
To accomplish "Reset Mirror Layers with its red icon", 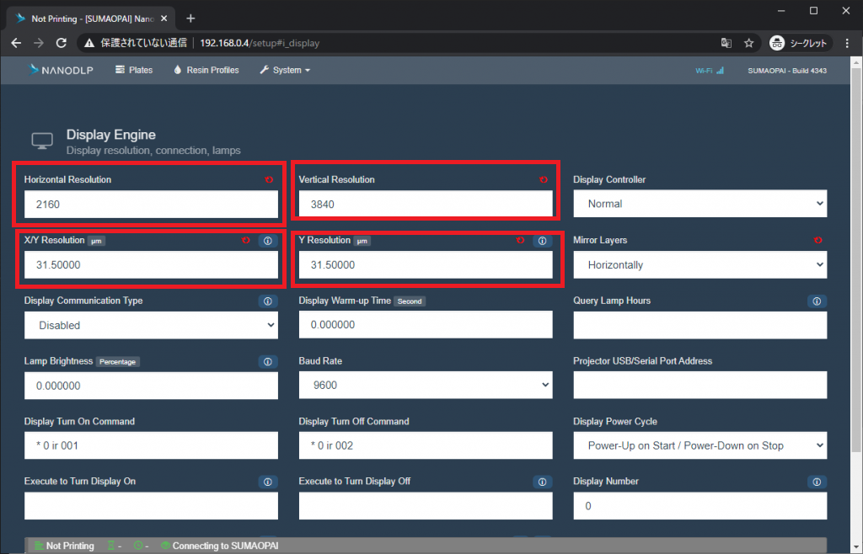I will click(818, 240).
